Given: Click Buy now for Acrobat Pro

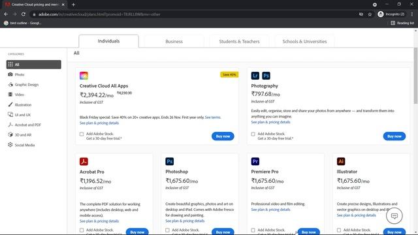Looking at the screenshot, I should [137, 232].
